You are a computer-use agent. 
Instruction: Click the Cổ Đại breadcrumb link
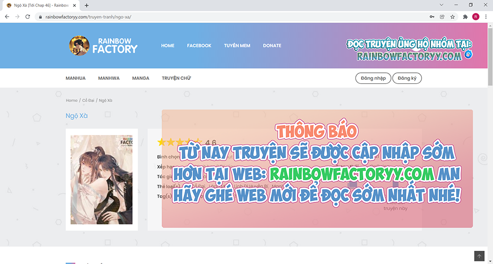(88, 100)
